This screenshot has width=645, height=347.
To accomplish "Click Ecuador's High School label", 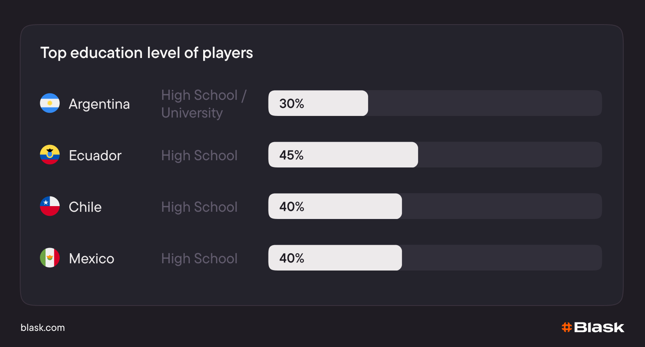I will click(x=199, y=155).
